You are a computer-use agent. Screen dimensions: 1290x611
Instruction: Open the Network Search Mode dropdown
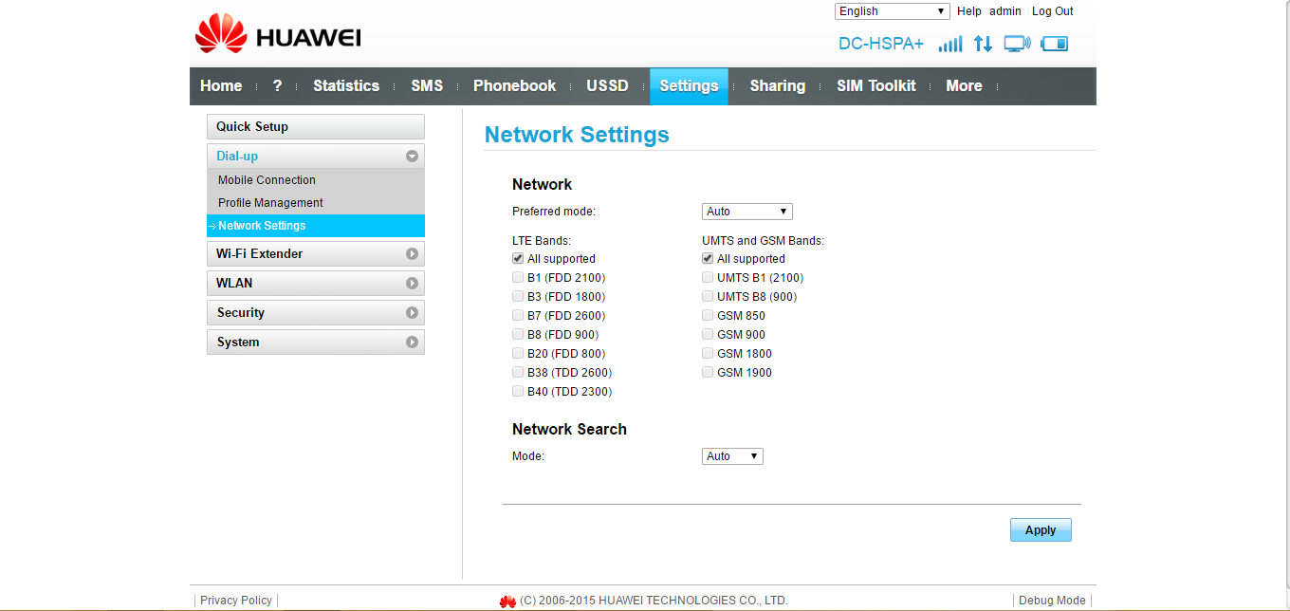coord(732,456)
